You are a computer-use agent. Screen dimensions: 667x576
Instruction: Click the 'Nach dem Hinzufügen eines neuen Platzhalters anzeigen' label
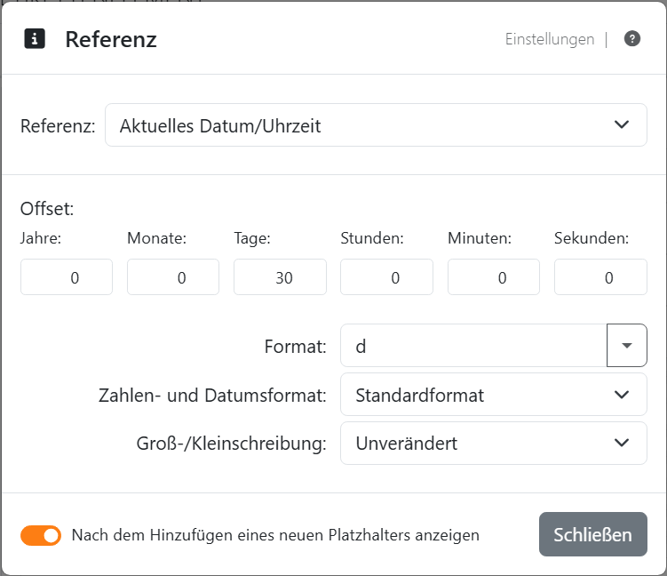coord(275,535)
